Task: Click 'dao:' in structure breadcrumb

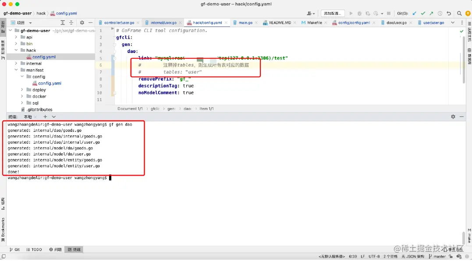Action: 188,109
